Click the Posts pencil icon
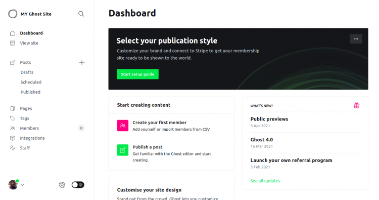The image size is (379, 200). click(13, 62)
